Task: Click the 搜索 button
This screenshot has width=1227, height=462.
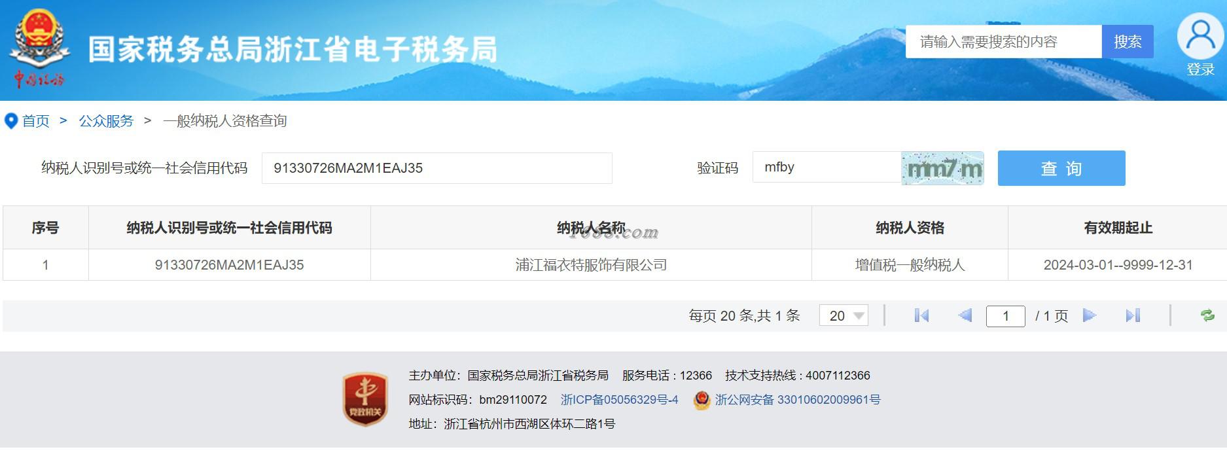Action: [1128, 42]
